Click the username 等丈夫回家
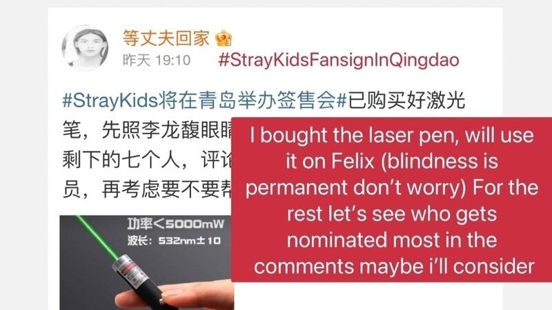 (x=166, y=38)
